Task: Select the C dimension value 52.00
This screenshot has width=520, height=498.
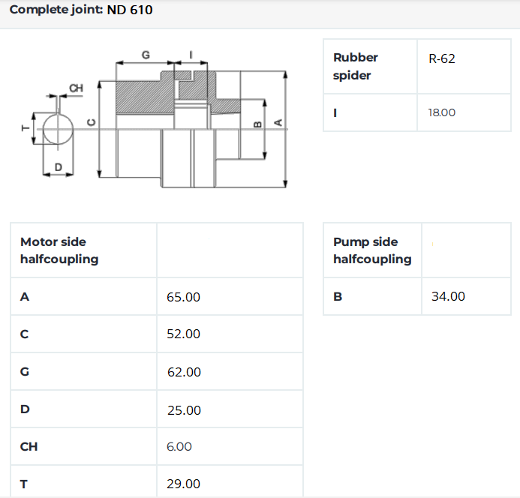Action: [x=183, y=334]
